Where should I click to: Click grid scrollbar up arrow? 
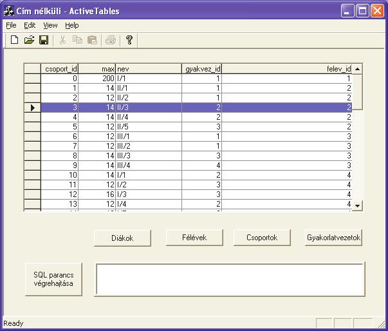point(357,69)
